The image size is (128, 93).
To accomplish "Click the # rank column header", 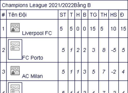I will [3, 15].
